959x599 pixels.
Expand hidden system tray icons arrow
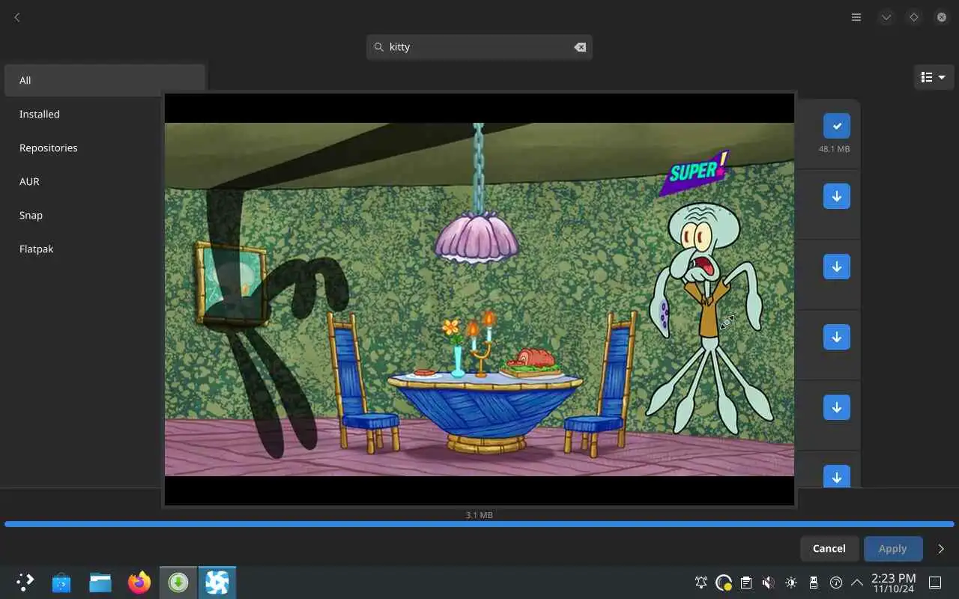tap(857, 583)
